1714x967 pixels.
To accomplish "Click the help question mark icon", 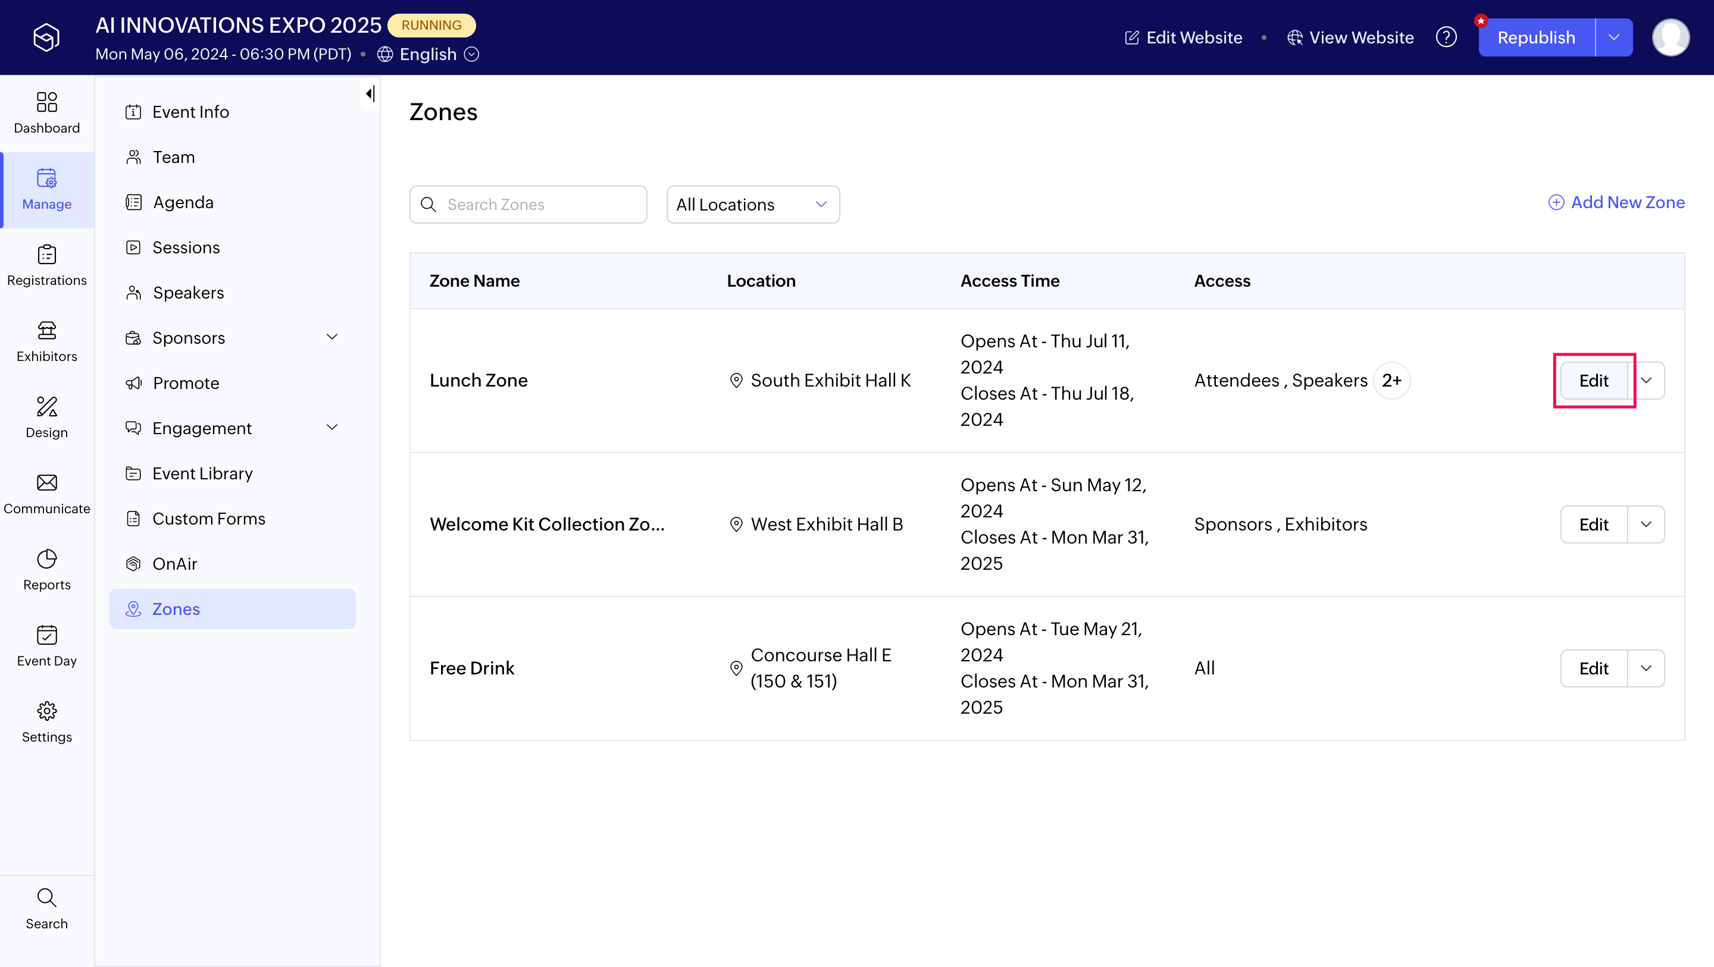I will click(x=1446, y=37).
